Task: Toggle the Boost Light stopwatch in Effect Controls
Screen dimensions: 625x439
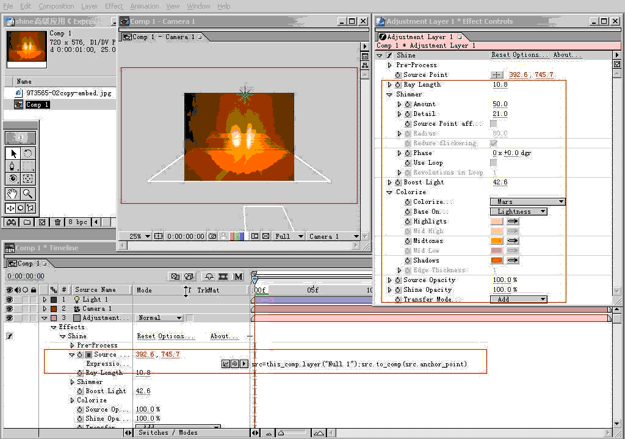Action: (x=398, y=182)
